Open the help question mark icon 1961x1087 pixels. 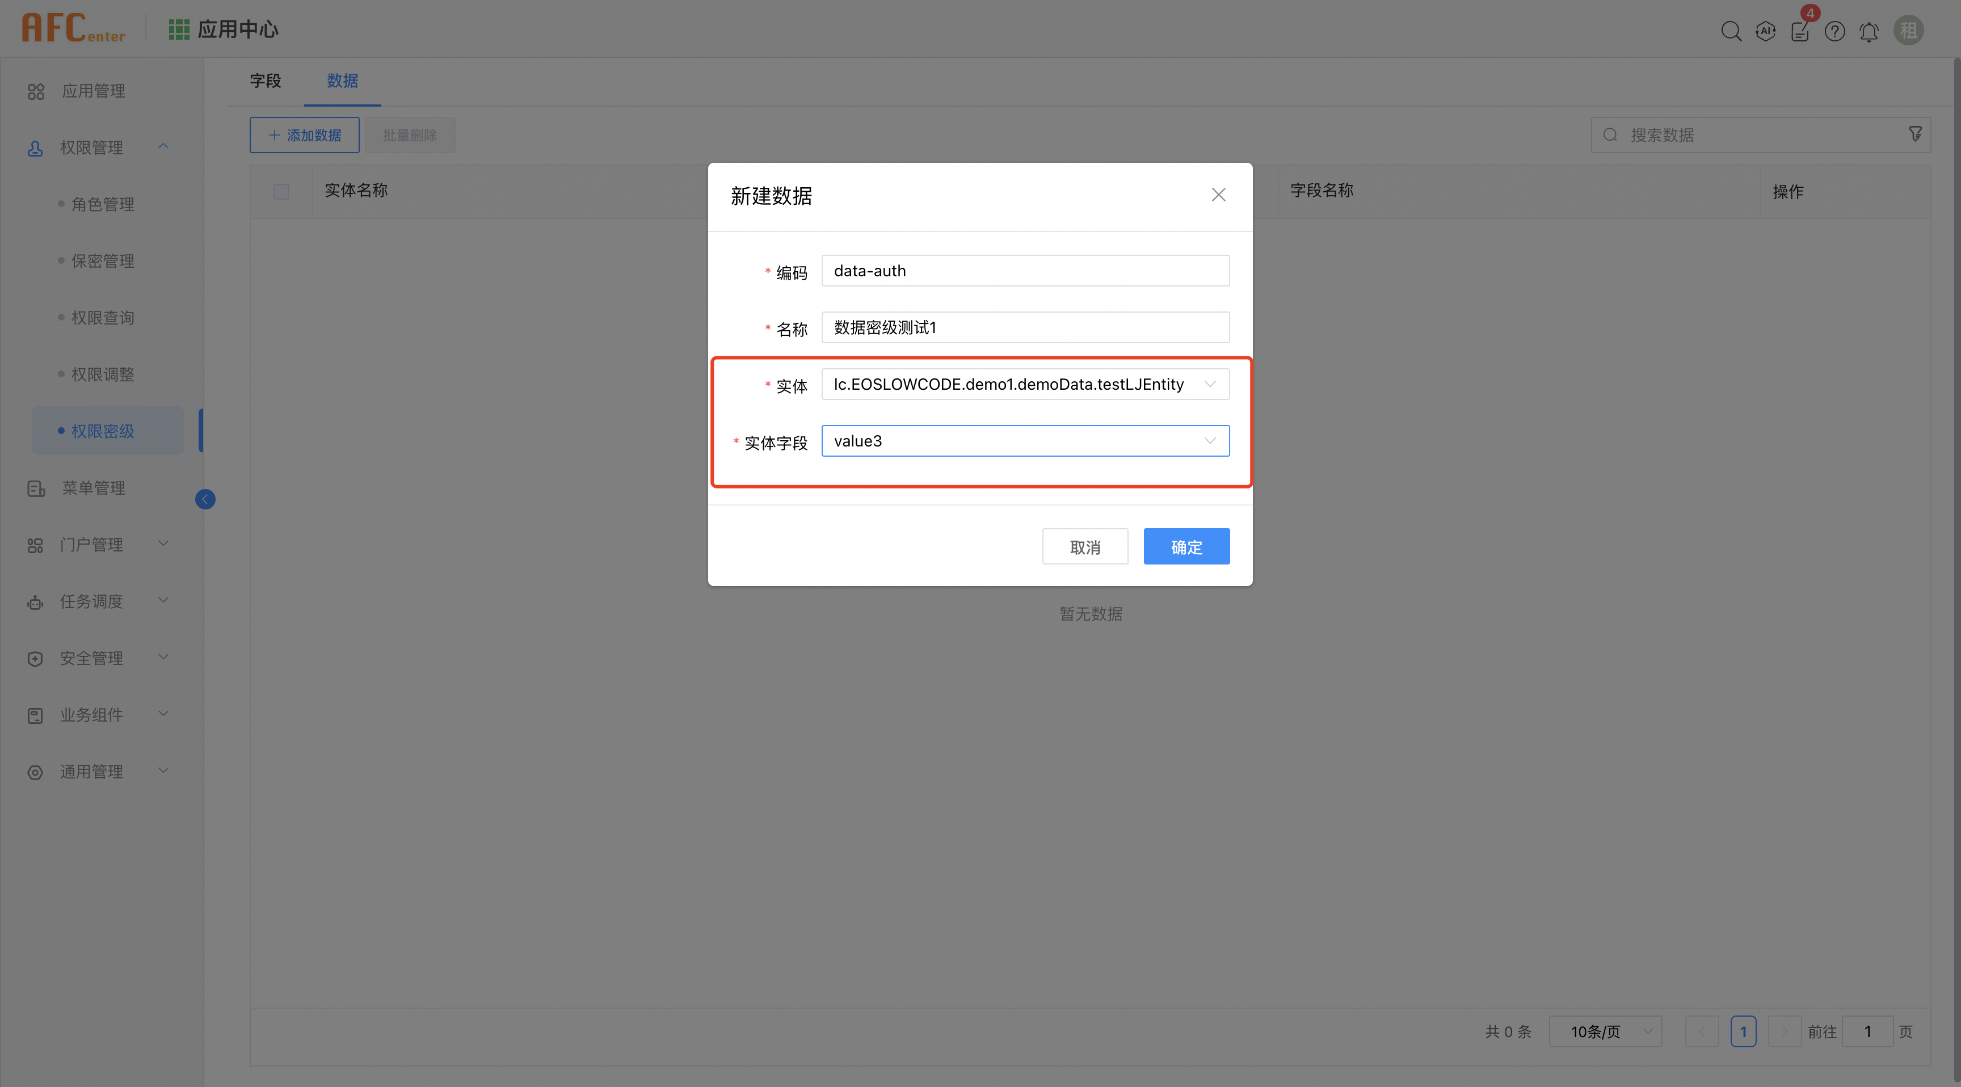1834,31
